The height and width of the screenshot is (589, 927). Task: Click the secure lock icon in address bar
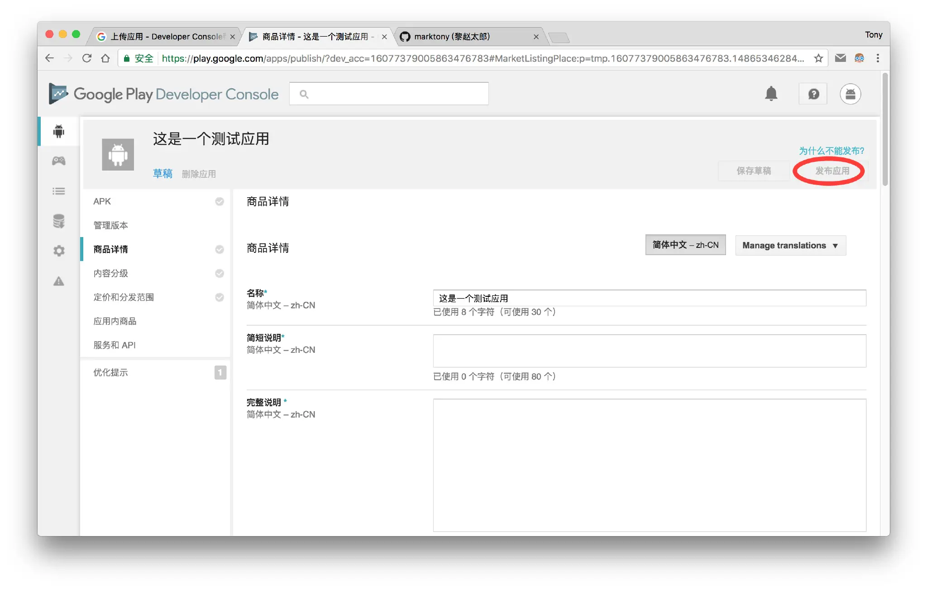pyautogui.click(x=127, y=58)
